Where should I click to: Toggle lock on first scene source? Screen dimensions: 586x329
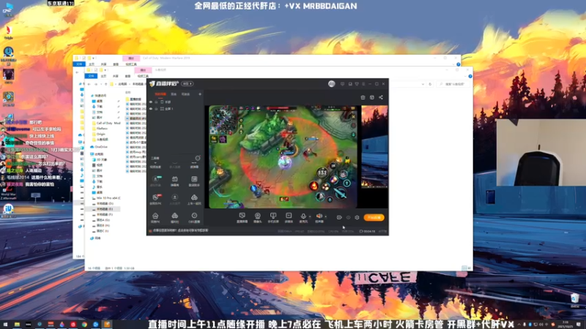click(157, 102)
